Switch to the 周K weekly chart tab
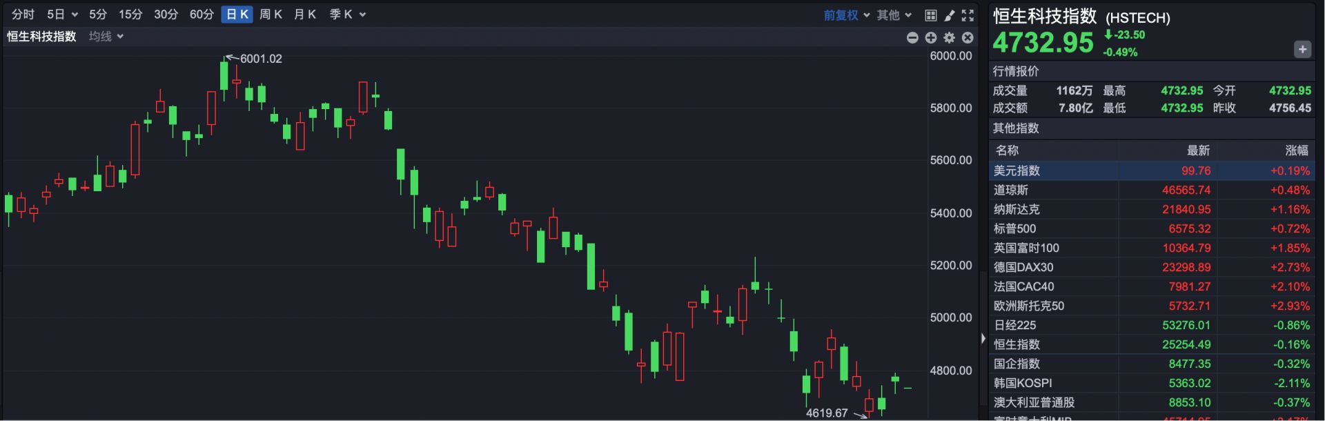 [x=271, y=14]
